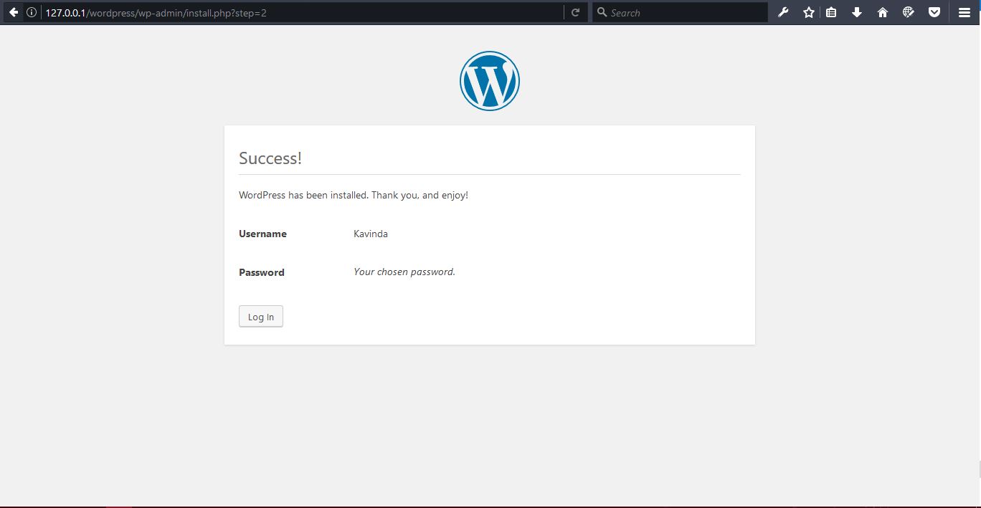Click the username value Kavinda
The image size is (981, 508).
pos(371,234)
